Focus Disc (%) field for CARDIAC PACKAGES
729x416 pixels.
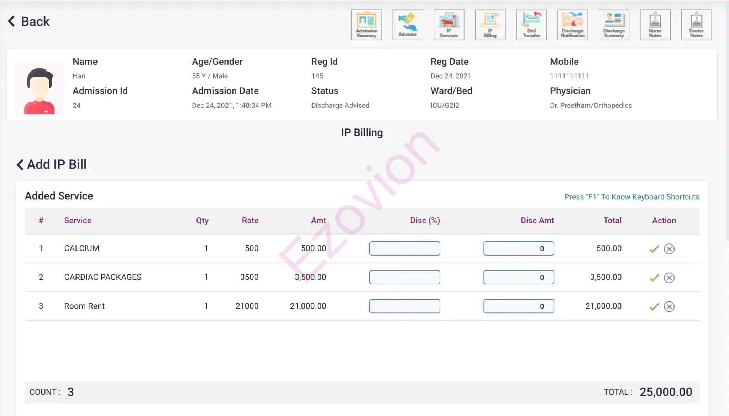404,277
